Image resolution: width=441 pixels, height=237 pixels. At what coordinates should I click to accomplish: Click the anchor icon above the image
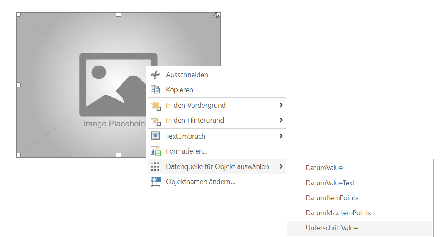coord(216,15)
